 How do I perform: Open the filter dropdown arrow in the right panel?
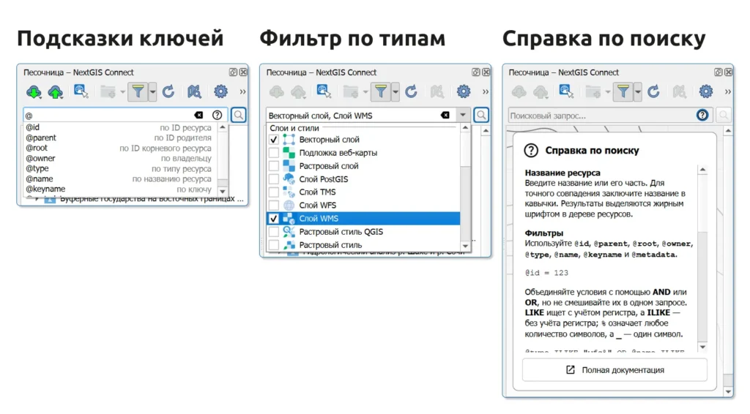pyautogui.click(x=638, y=91)
